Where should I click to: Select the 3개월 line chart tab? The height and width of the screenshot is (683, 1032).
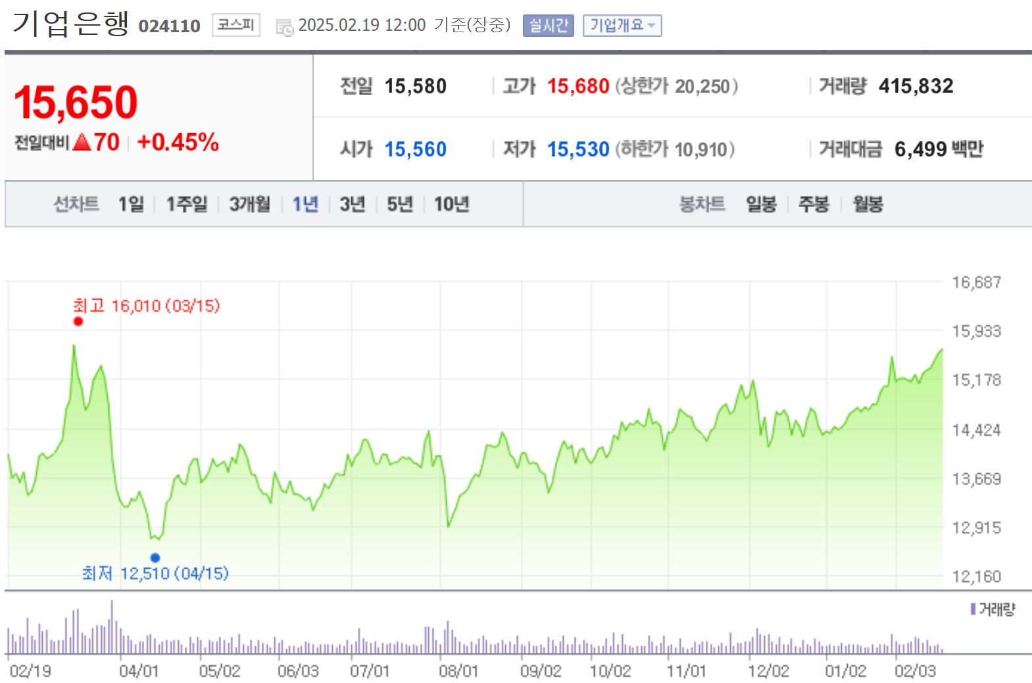tap(250, 204)
